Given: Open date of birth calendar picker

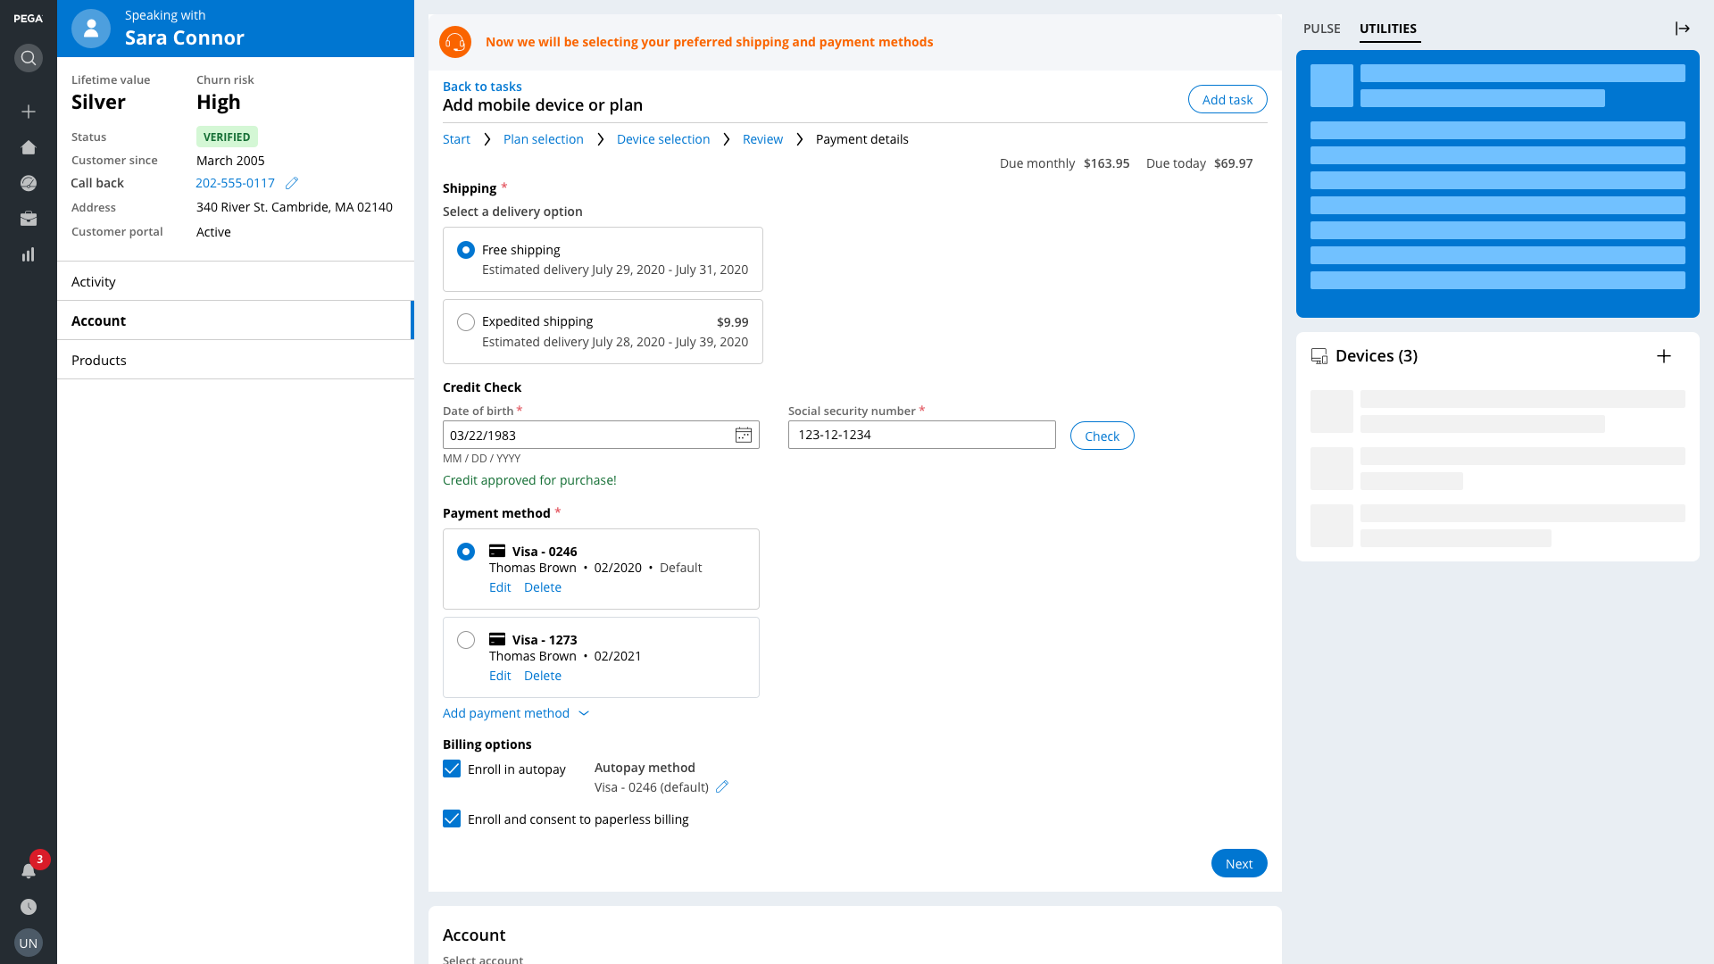Looking at the screenshot, I should [x=743, y=435].
